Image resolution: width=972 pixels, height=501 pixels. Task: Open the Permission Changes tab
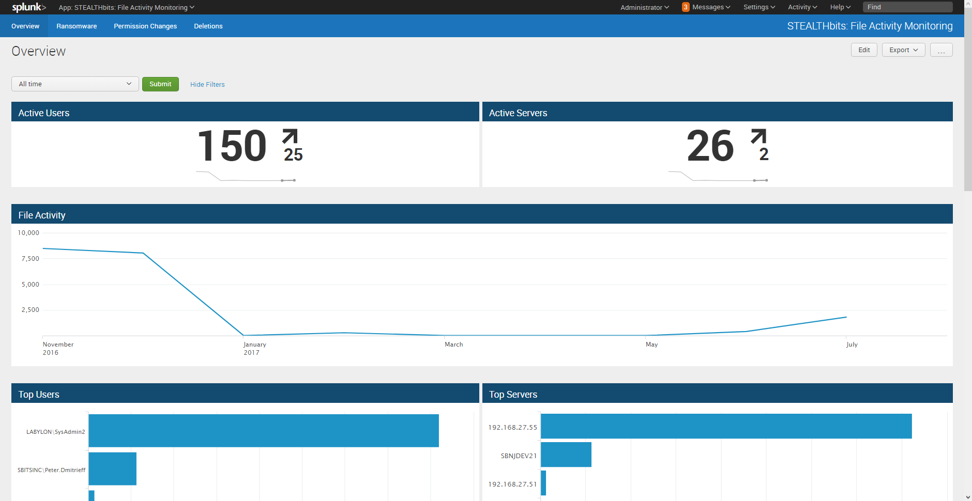click(x=145, y=26)
